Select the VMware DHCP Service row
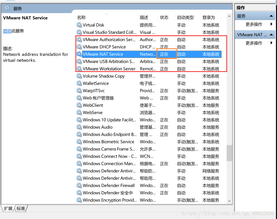This screenshot has width=277, height=219. [x=149, y=47]
